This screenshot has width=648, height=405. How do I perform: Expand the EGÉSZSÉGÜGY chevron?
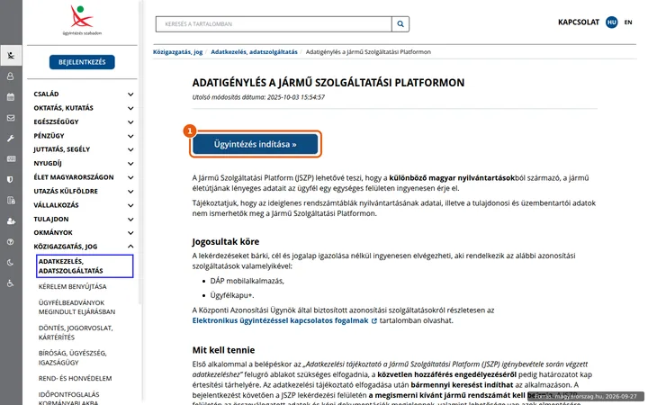pyautogui.click(x=130, y=121)
